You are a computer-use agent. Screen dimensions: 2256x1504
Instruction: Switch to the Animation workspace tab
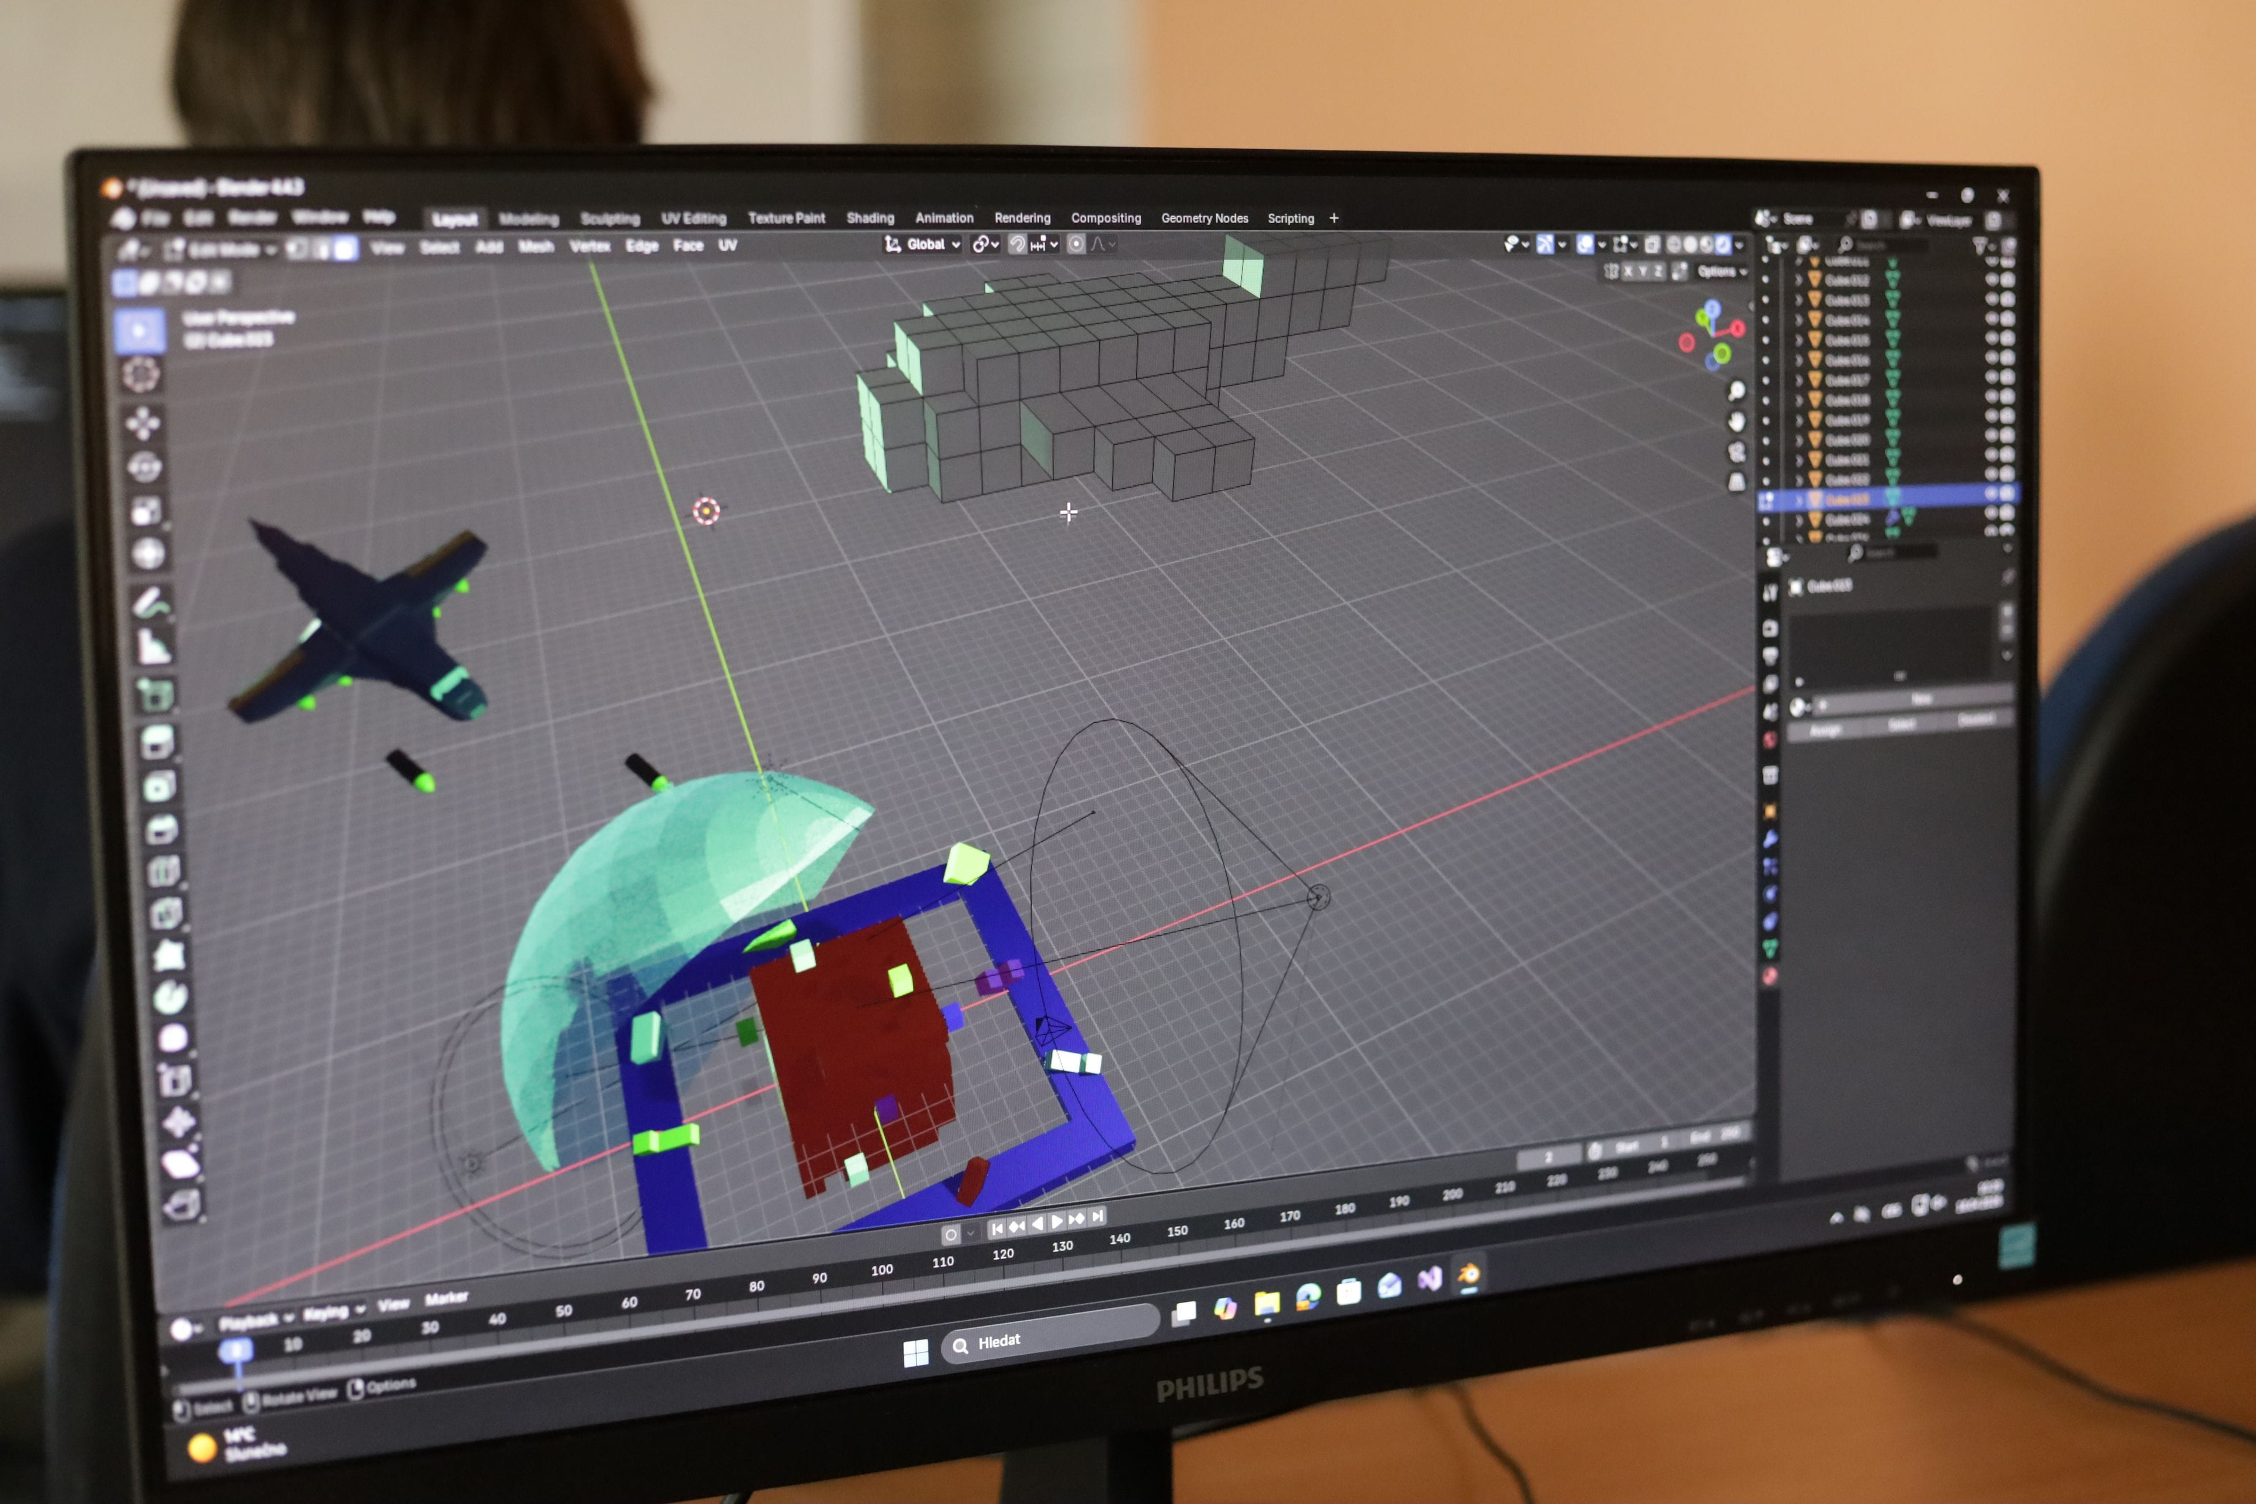(944, 218)
